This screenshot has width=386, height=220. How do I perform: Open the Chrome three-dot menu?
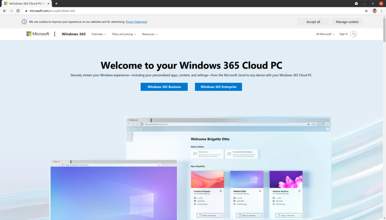(381, 11)
